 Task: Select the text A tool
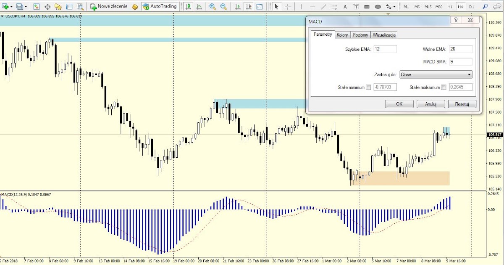(345, 7)
